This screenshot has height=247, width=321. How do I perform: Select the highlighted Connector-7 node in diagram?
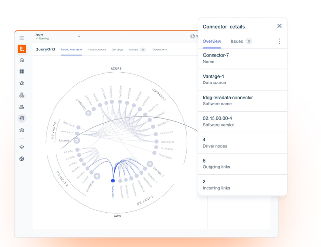(x=113, y=181)
